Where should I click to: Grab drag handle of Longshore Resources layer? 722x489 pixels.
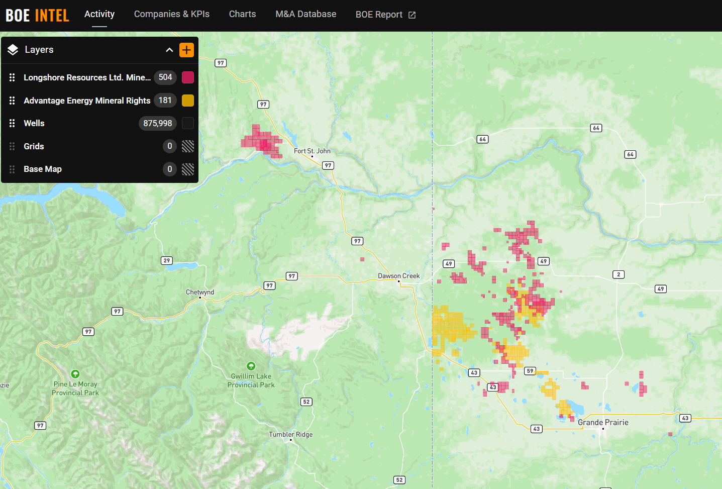point(12,77)
